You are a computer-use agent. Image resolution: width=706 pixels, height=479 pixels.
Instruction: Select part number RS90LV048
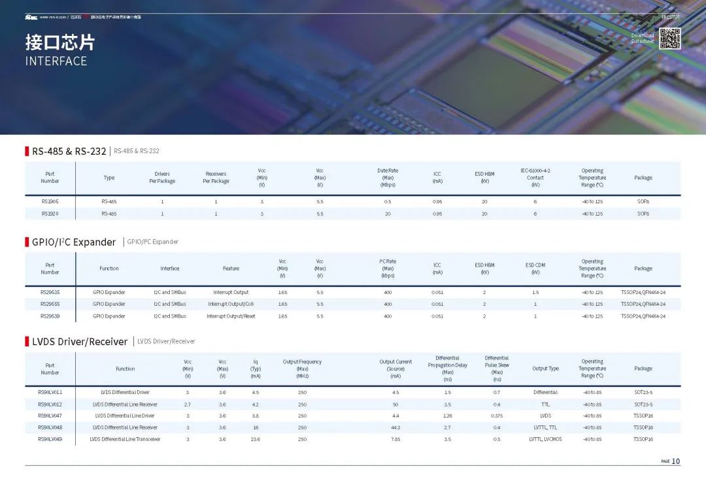[x=50, y=427]
